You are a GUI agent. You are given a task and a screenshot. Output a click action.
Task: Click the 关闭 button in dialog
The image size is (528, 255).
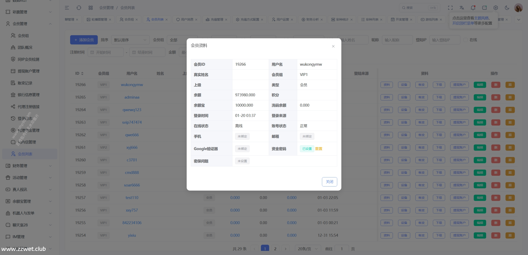click(x=329, y=182)
